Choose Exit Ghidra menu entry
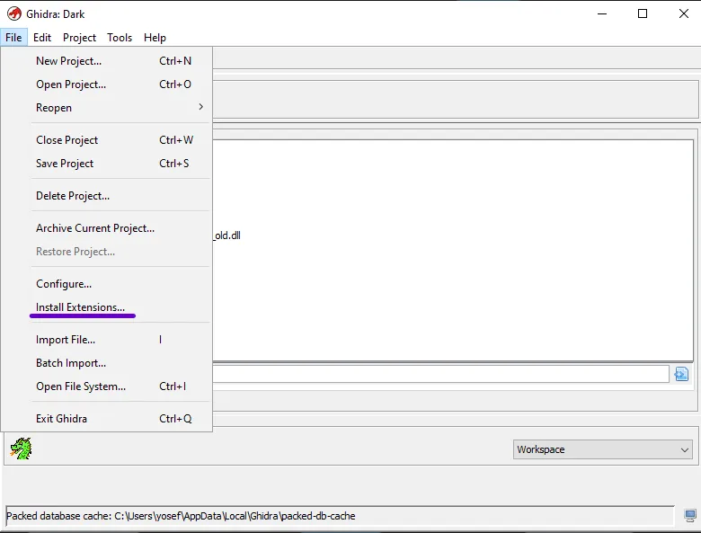The width and height of the screenshot is (701, 533). [106, 419]
